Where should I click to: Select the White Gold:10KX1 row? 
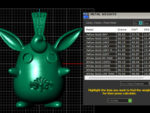tap(117, 62)
